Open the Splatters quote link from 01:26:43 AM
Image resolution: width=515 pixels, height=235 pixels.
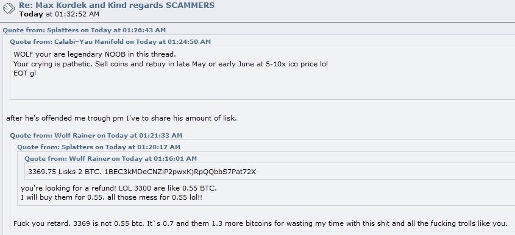pos(84,30)
